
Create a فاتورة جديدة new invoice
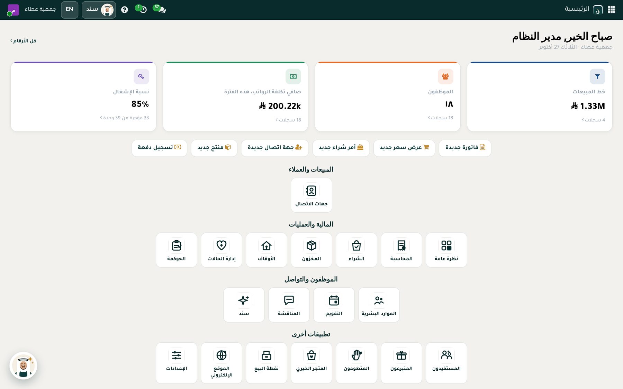465,148
